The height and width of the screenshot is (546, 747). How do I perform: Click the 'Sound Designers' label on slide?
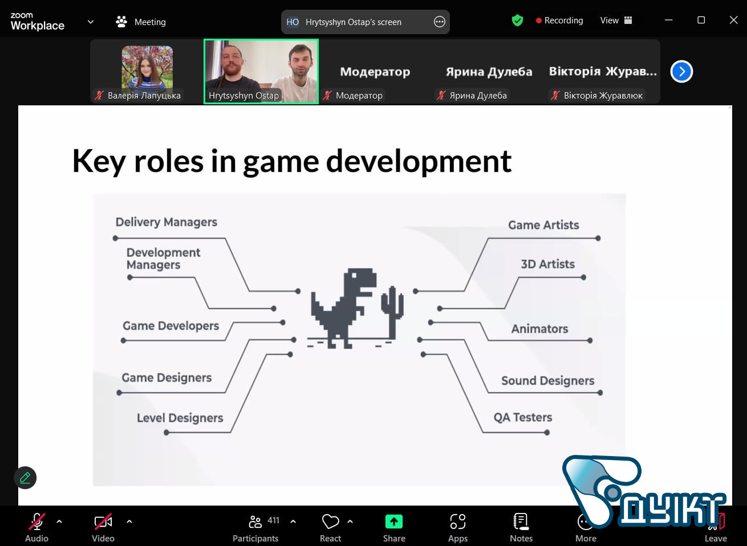548,381
